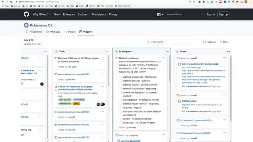
Task: Open options for Generic ephemeral volumes card
Action: [225, 58]
